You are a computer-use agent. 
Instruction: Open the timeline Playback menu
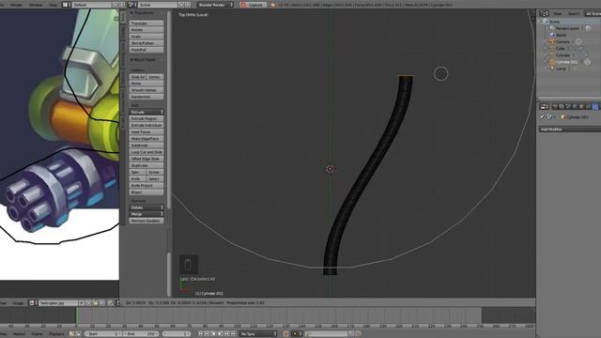(x=56, y=334)
